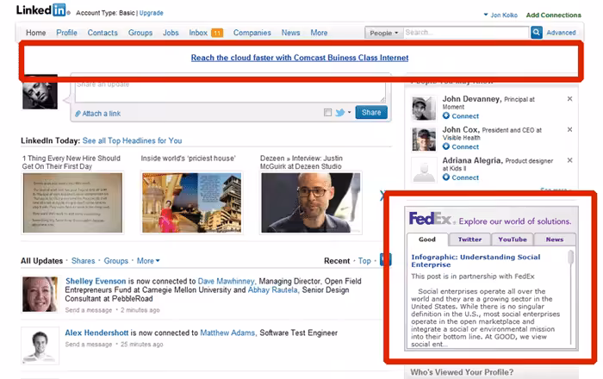Click Connect plus icon for John Devanney
Image resolution: width=603 pixels, height=379 pixels.
pyautogui.click(x=446, y=115)
